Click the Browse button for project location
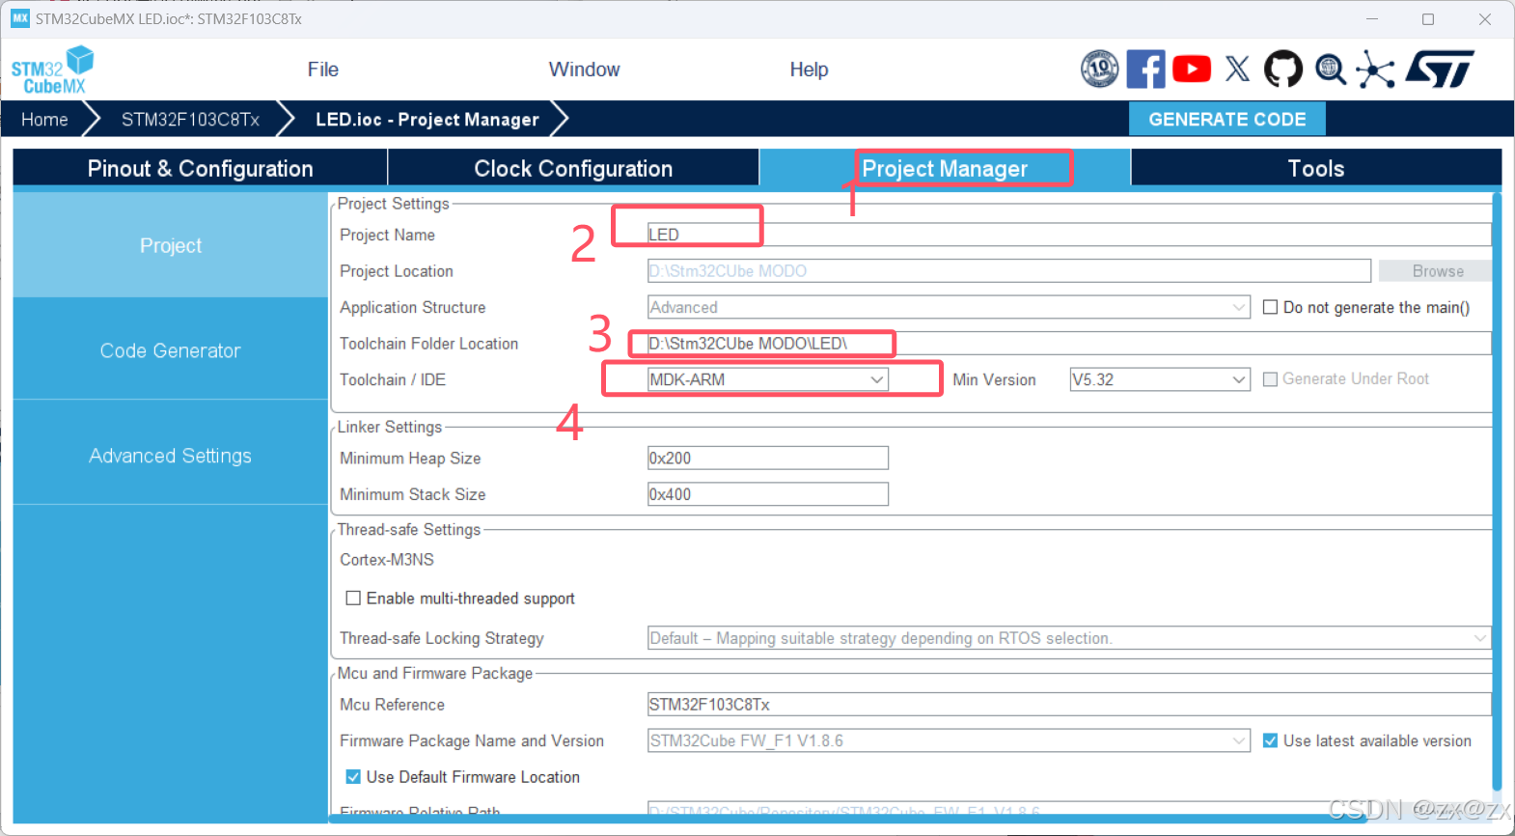Viewport: 1515px width, 836px height. (1437, 271)
